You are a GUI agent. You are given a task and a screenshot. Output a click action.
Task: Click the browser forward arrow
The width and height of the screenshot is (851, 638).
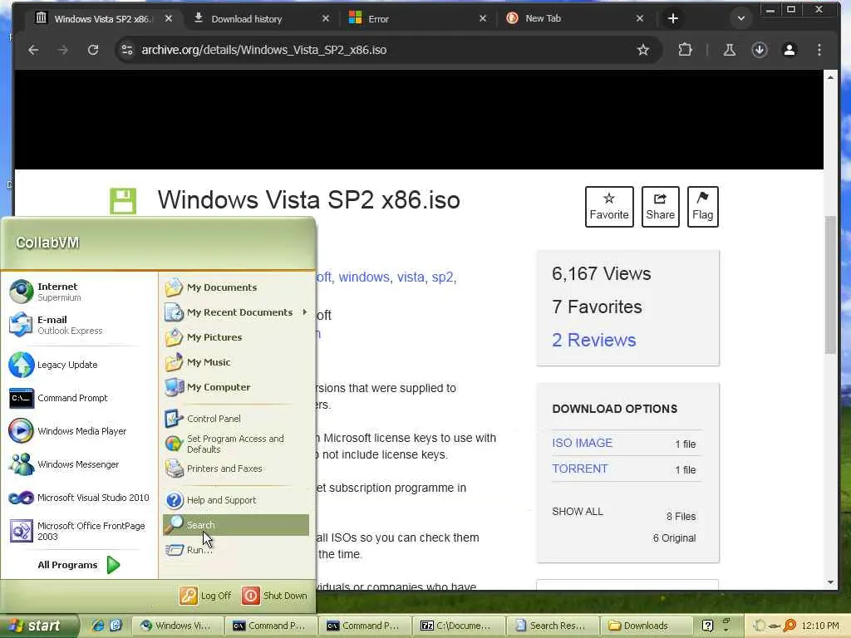[63, 50]
